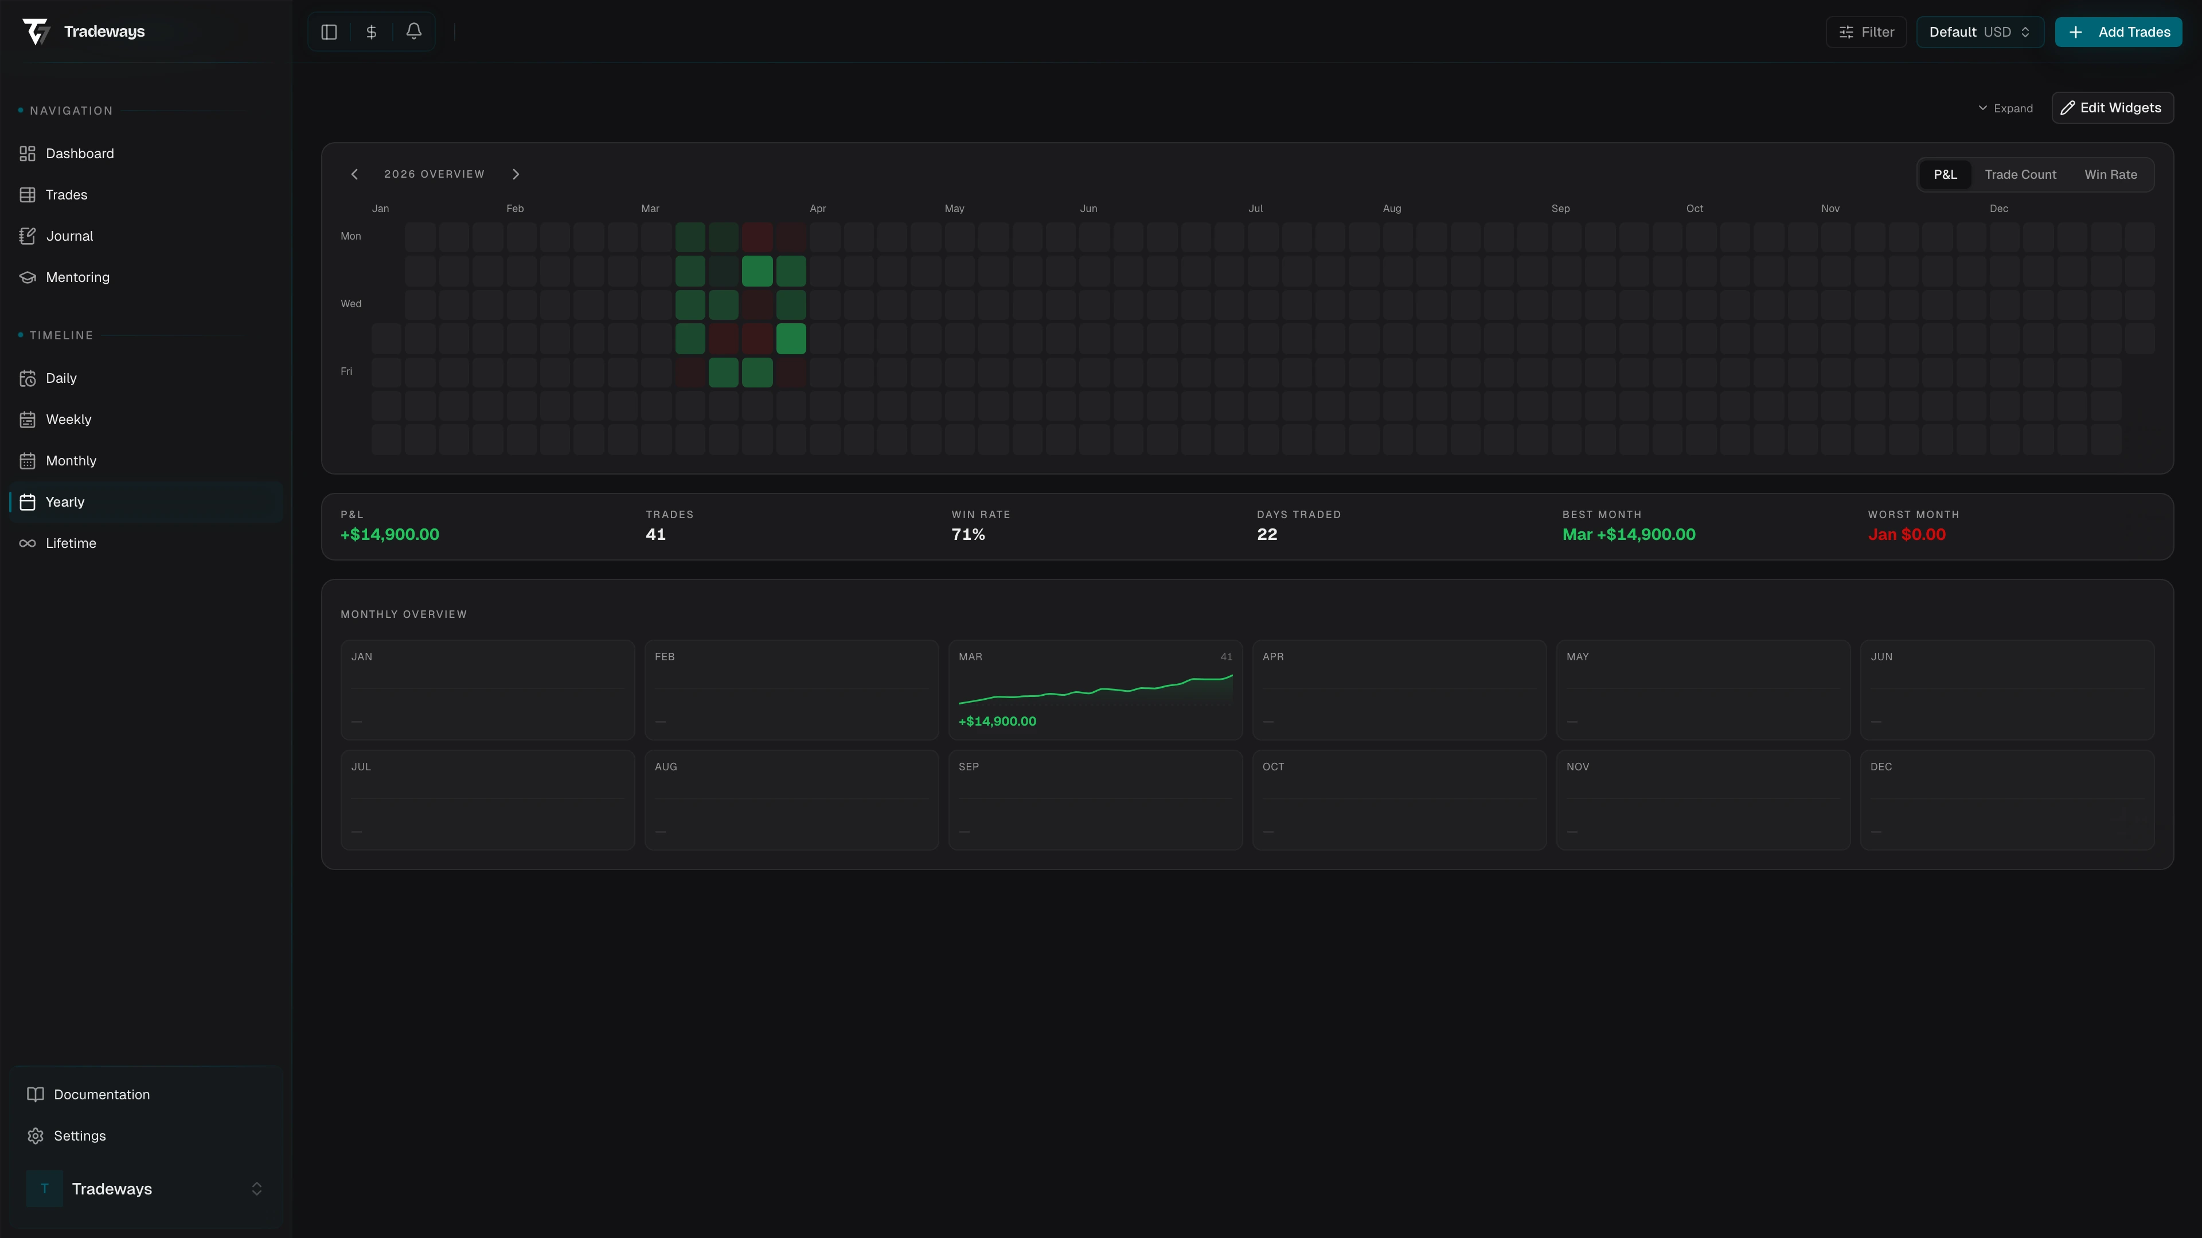Switch the heatmap metric to Win Rate

tap(2110, 174)
